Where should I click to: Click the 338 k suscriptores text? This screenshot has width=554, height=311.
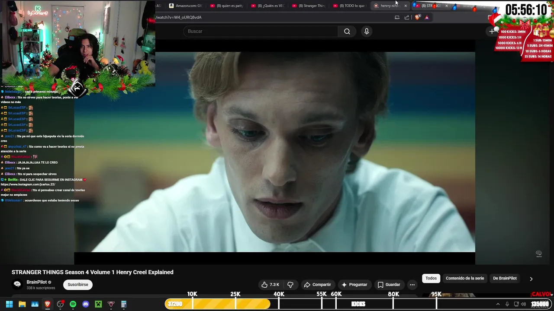point(41,288)
